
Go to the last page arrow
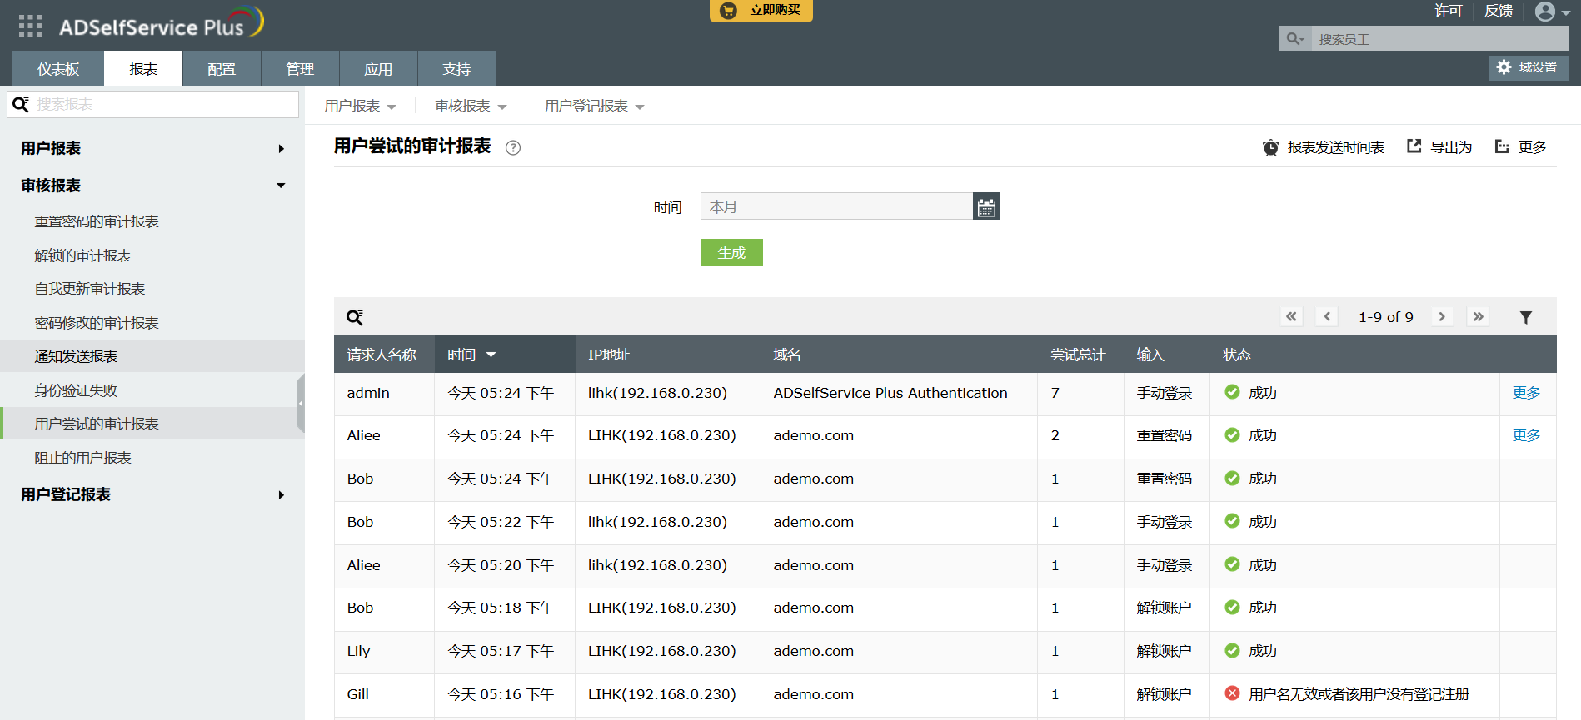tap(1478, 317)
